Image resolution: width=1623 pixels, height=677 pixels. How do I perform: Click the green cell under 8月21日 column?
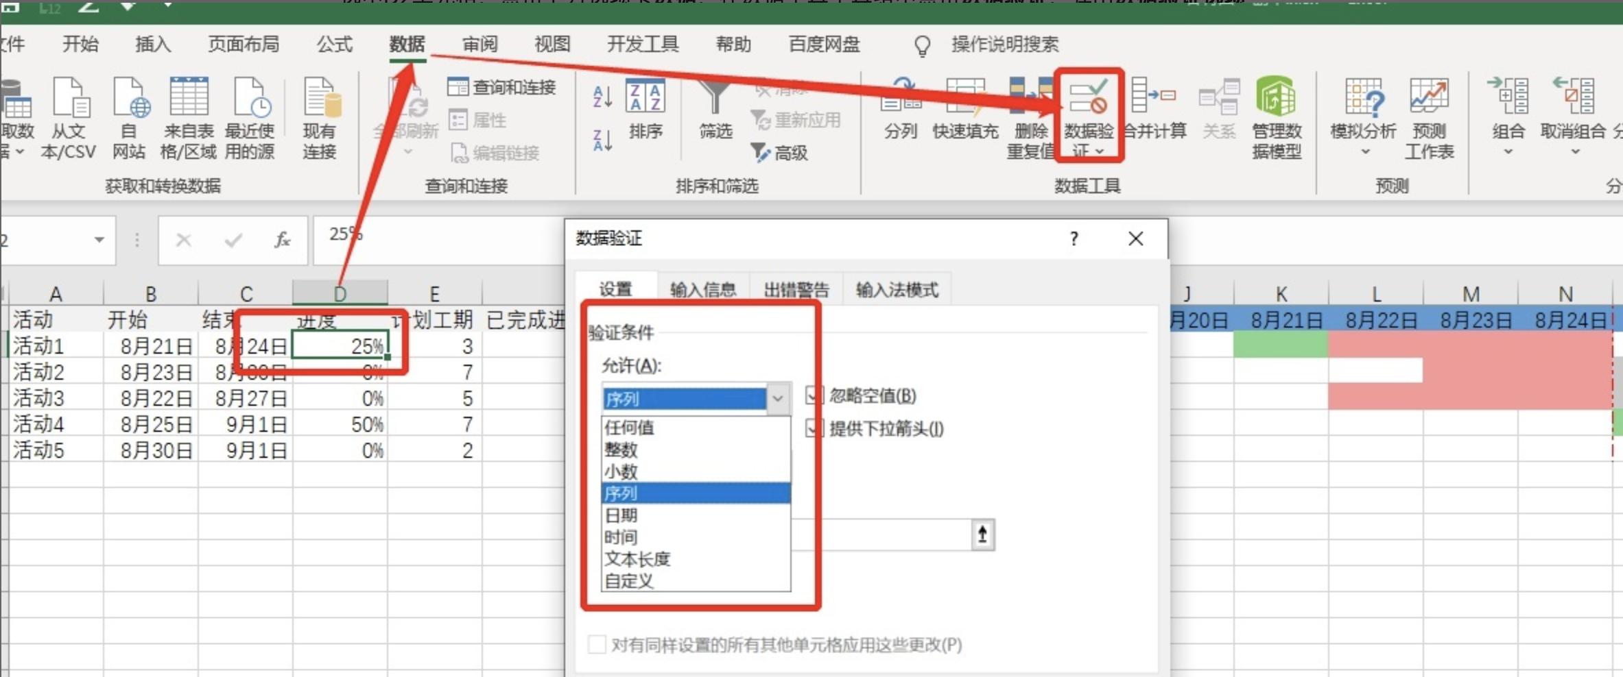tap(1280, 345)
